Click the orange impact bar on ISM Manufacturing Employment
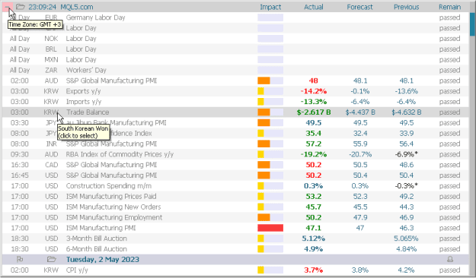476x278 pixels. 264,217
